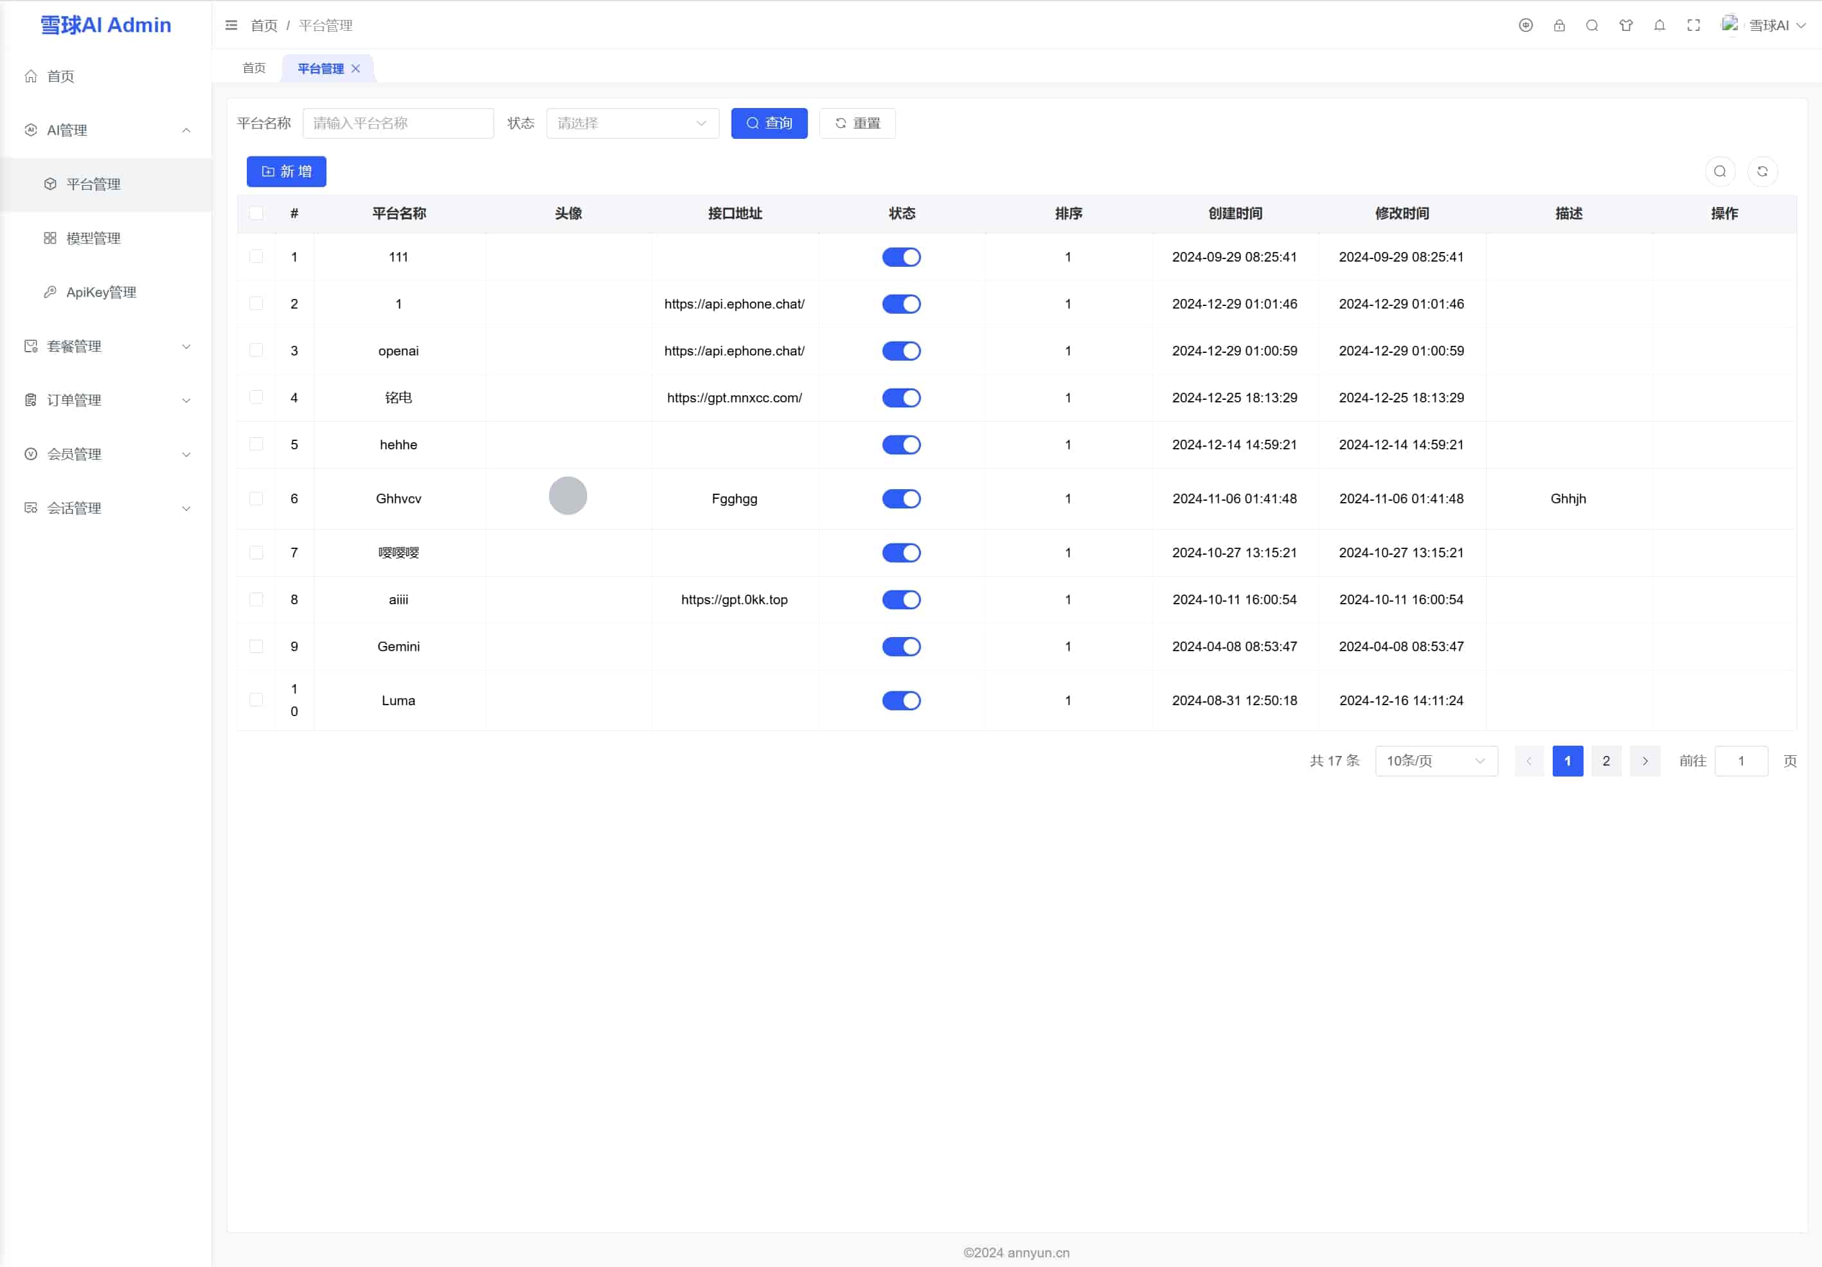Screen dimensions: 1822x1267
Task: Click the 平台名称 search input field
Action: [398, 123]
